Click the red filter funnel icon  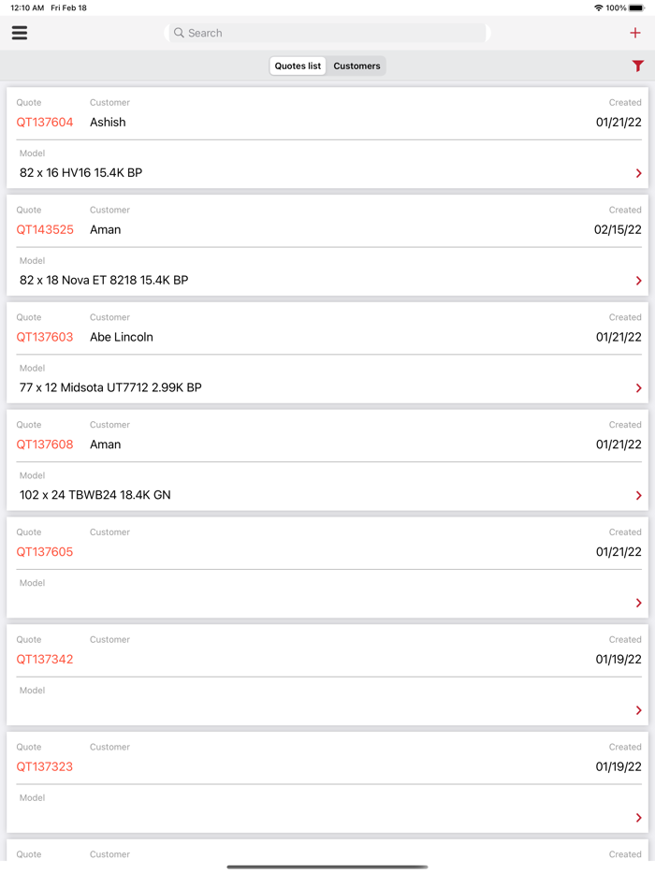(x=638, y=66)
